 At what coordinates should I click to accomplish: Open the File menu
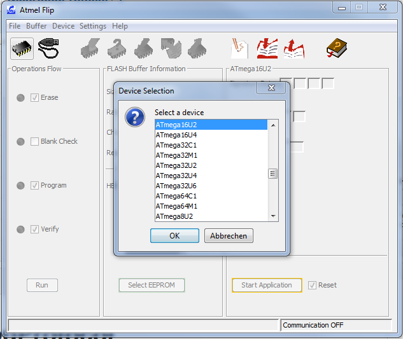pyautogui.click(x=15, y=26)
